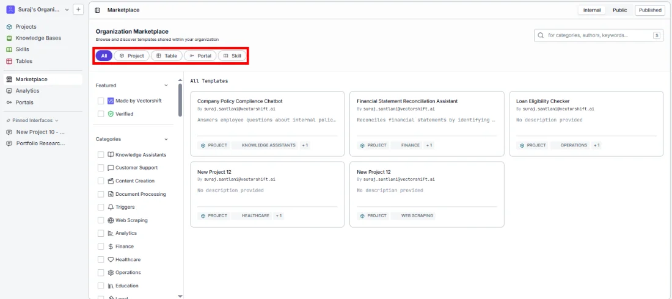Click the +1 tag on Loan Eligibility Checker
The image size is (672, 299).
coord(596,145)
